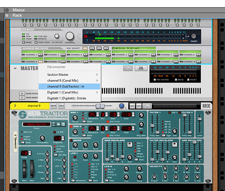Click the channel 9 level fader handle
Image resolution: width=225 pixels, height=191 pixels.
click(100, 106)
